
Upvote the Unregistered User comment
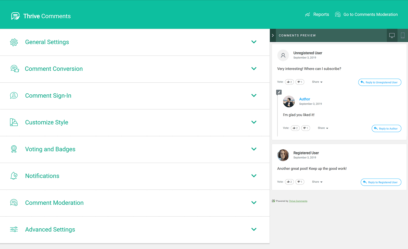click(x=289, y=82)
